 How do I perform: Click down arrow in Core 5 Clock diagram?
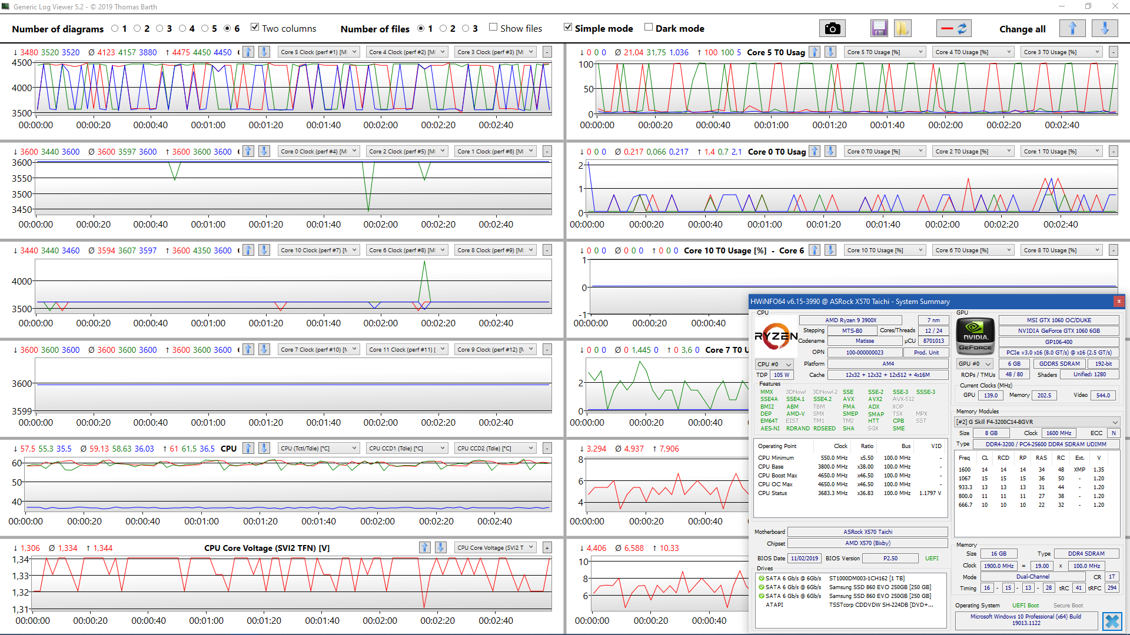264,52
